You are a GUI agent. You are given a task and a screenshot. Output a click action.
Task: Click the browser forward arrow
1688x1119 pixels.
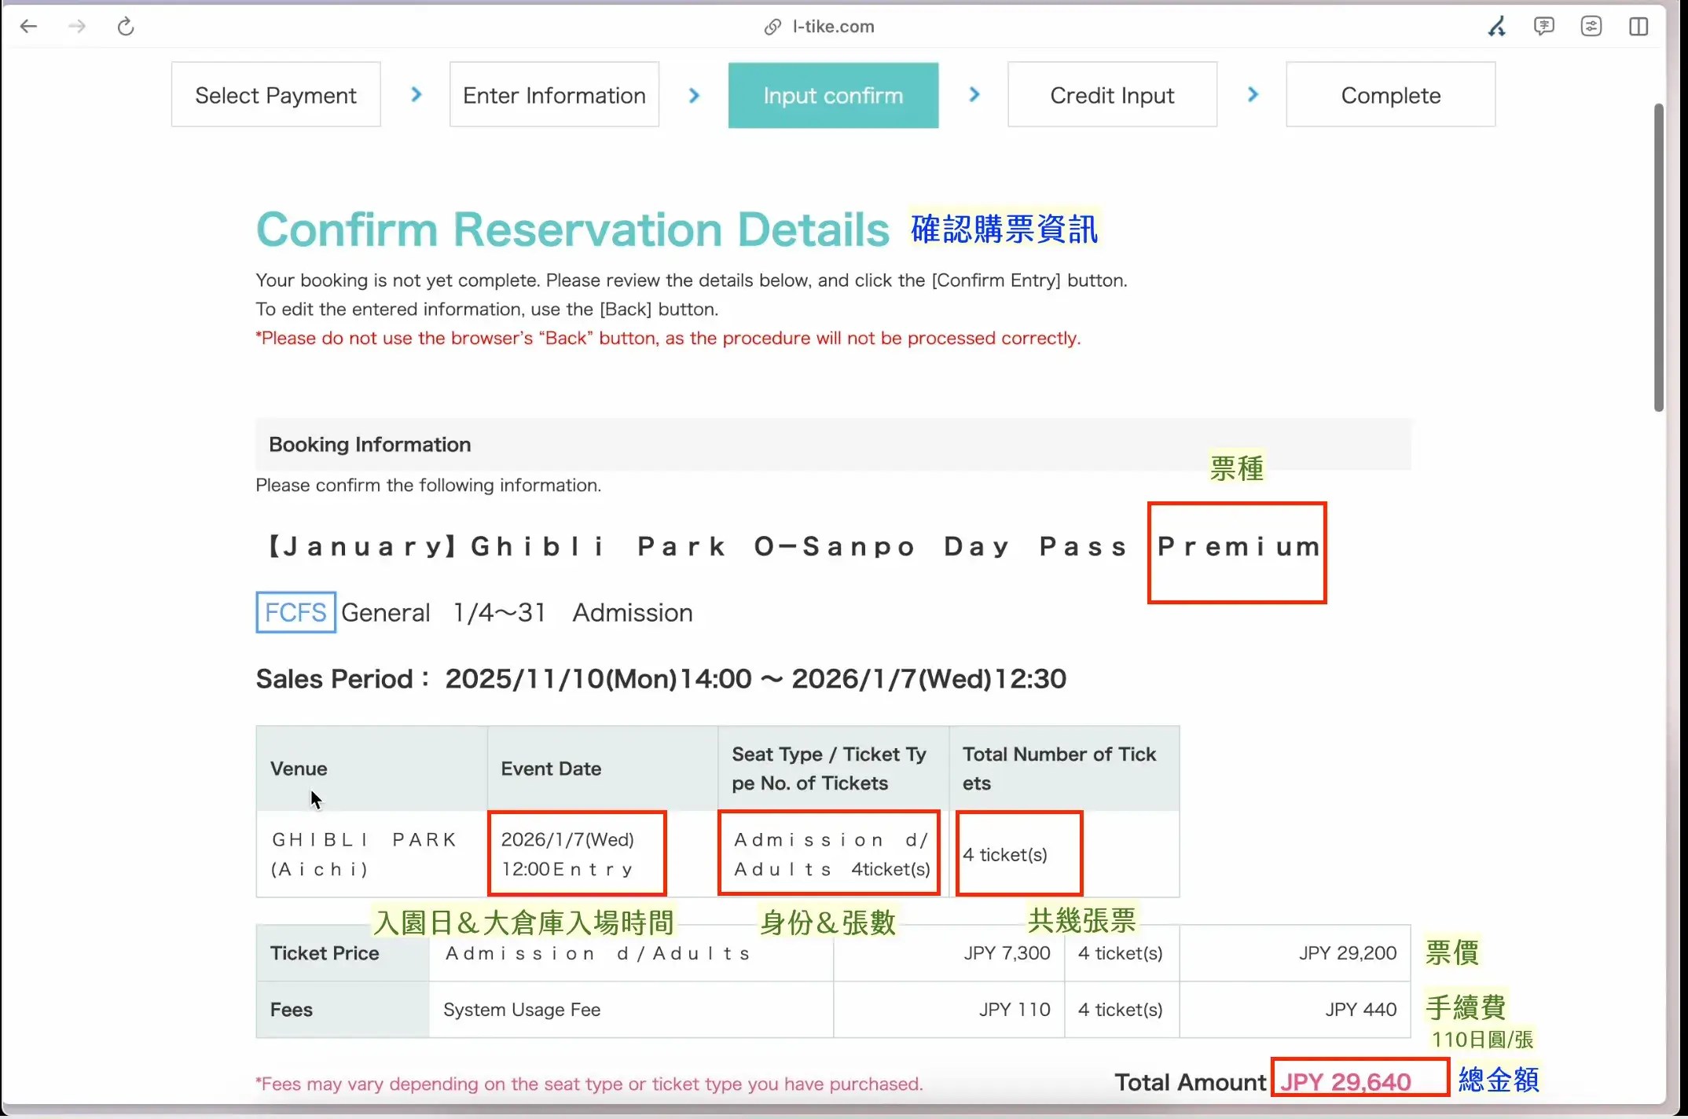pyautogui.click(x=77, y=27)
